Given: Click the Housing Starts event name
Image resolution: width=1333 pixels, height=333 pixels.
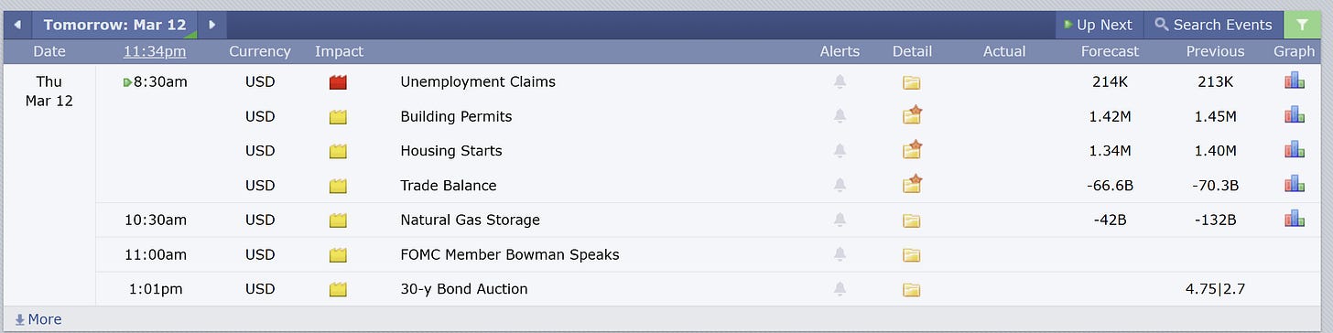Looking at the screenshot, I should pyautogui.click(x=451, y=150).
